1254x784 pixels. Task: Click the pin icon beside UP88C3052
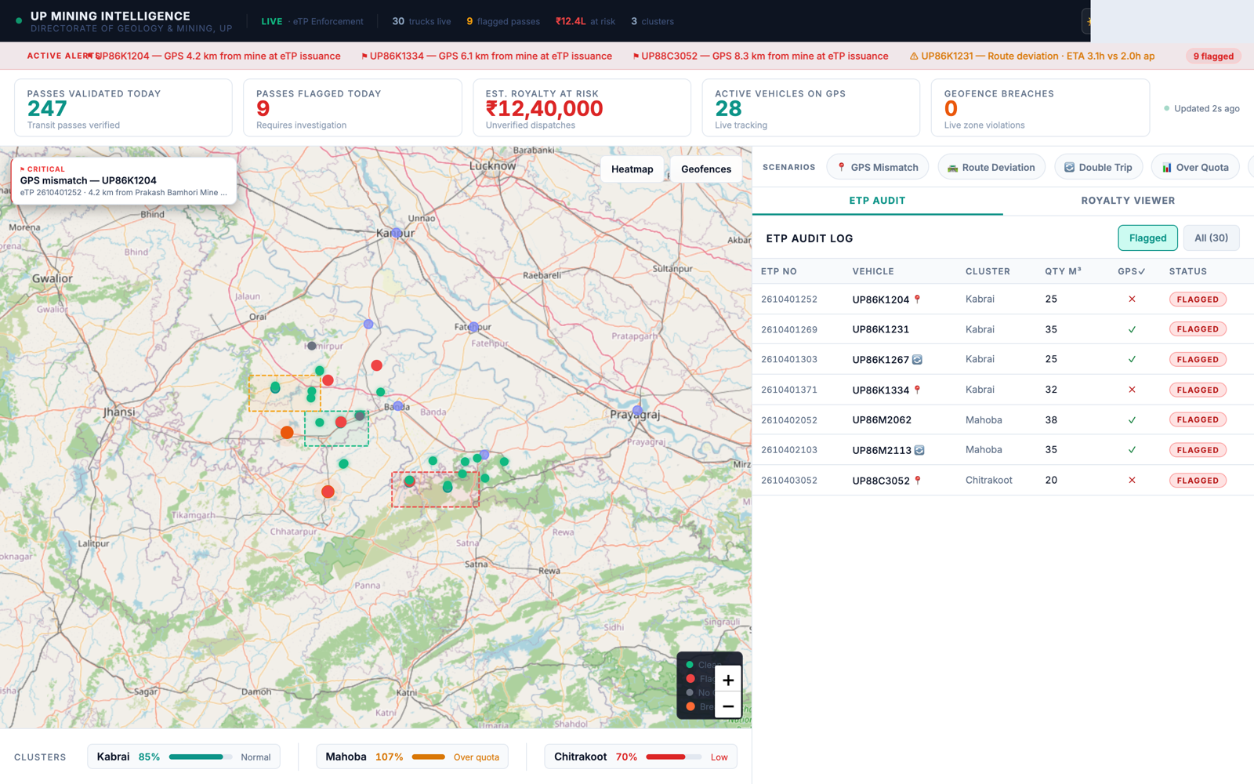(x=917, y=481)
